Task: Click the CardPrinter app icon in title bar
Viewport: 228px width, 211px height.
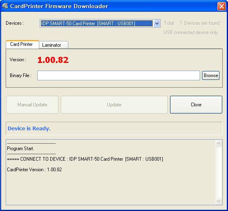Action: coord(5,6)
